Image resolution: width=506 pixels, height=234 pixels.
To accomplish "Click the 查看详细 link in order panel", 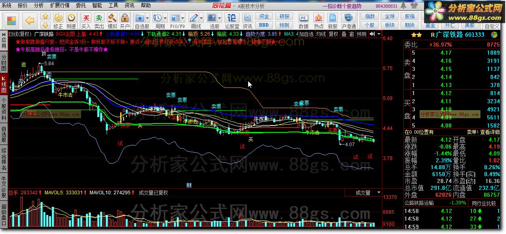I will coord(490,132).
